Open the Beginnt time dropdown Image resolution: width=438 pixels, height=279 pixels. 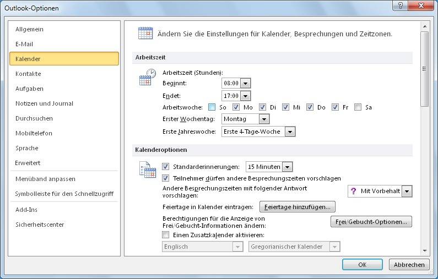tap(246, 83)
